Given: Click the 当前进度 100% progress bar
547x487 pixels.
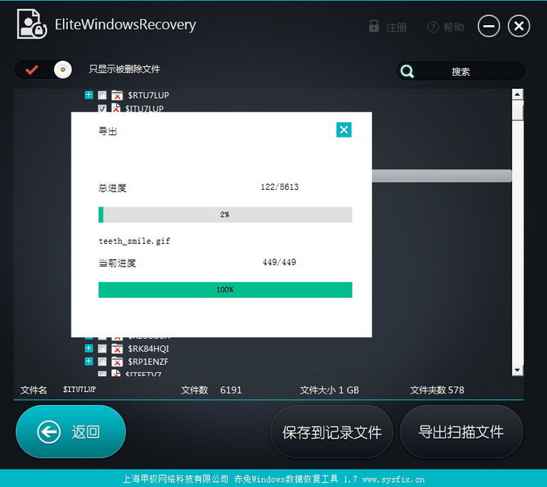Looking at the screenshot, I should tap(226, 290).
